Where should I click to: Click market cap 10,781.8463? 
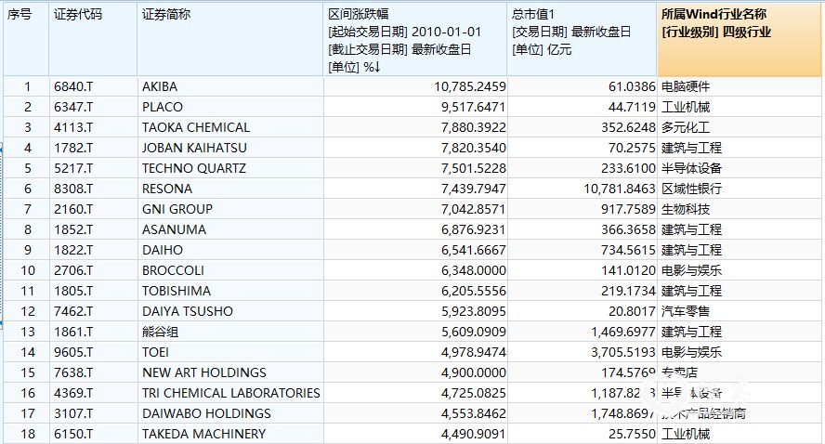(x=620, y=189)
